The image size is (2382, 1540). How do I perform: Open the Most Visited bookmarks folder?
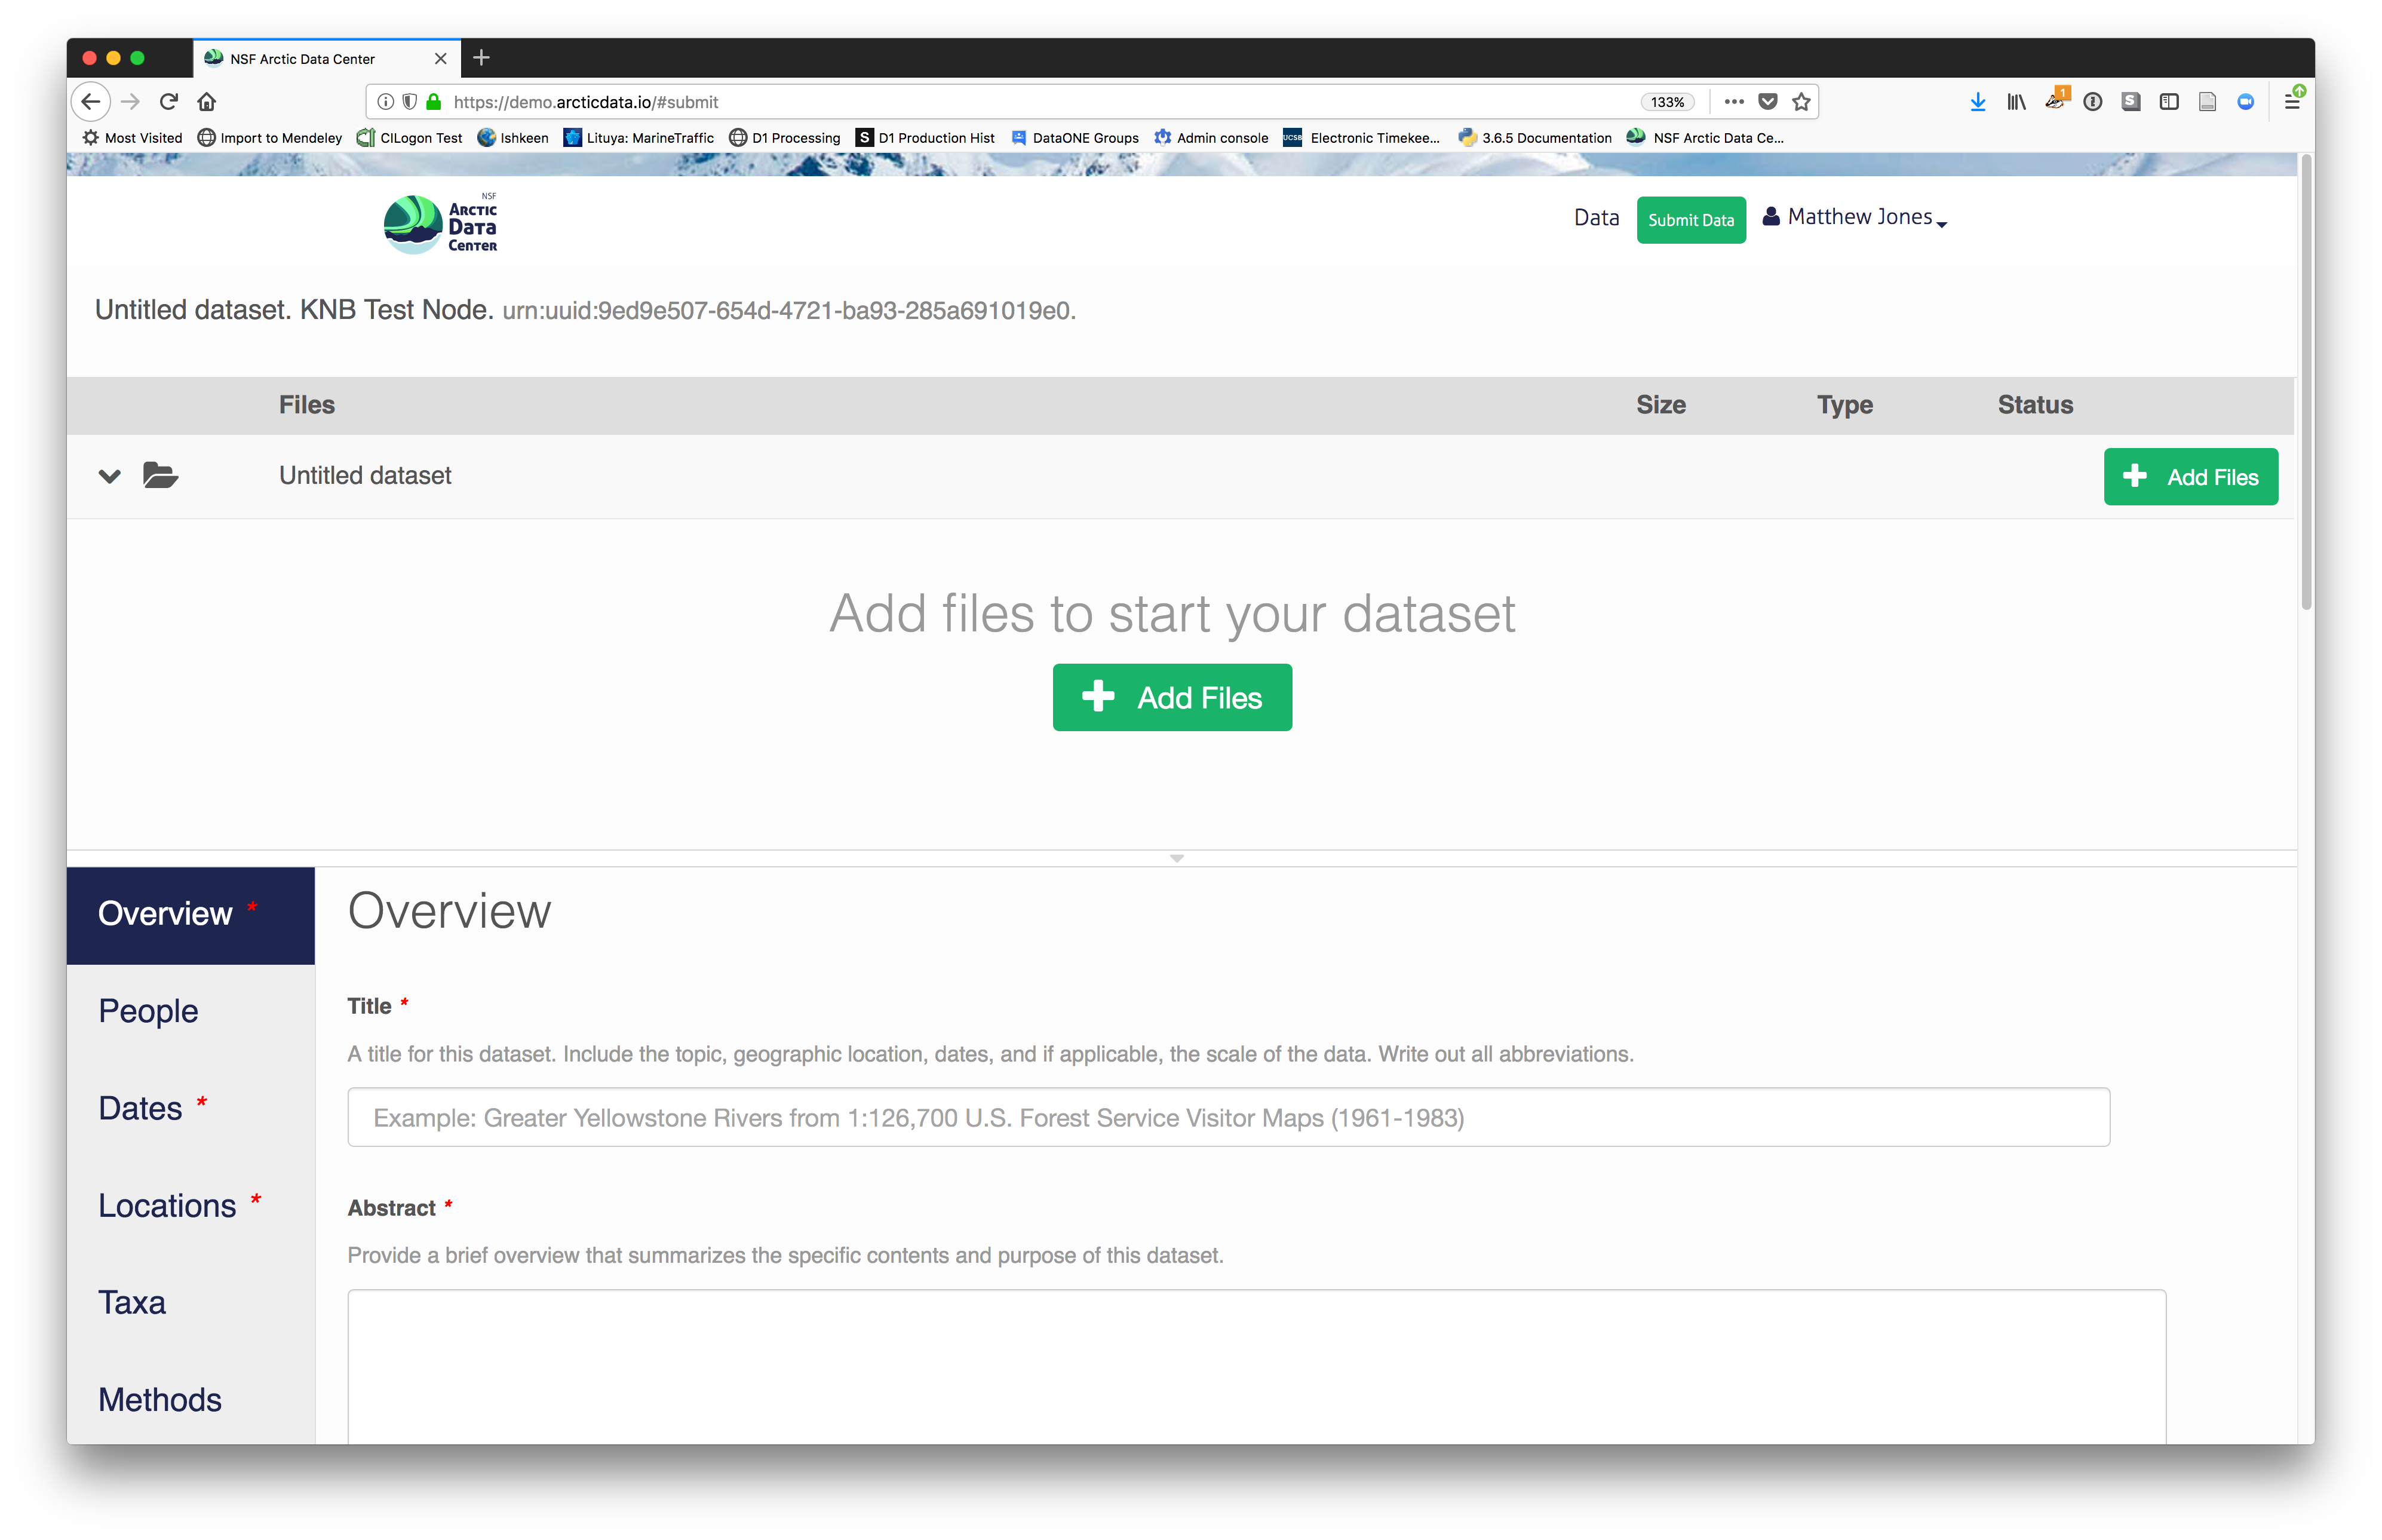coord(132,138)
